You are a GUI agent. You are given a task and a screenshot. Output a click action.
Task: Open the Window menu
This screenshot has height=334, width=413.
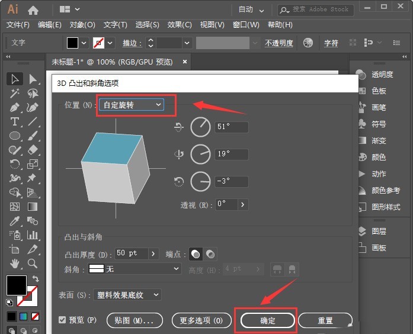(246, 25)
